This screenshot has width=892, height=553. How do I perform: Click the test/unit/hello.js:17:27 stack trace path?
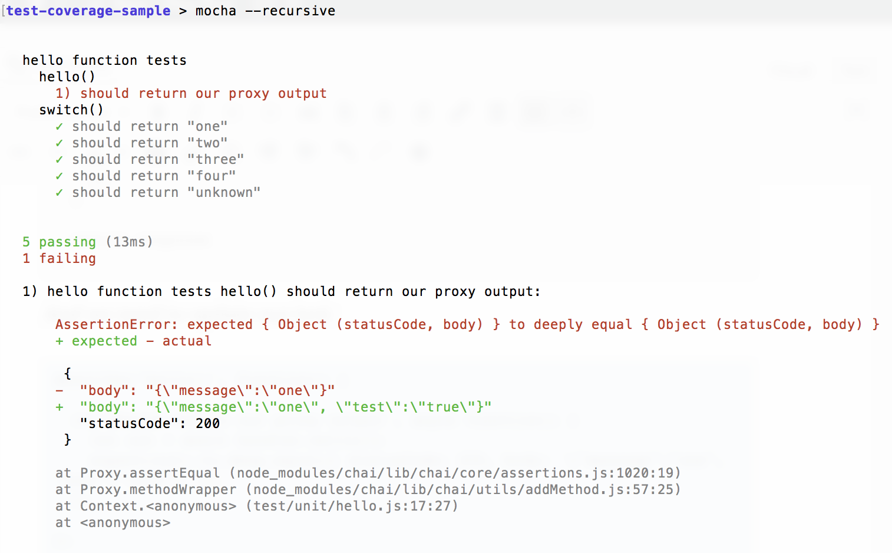[352, 506]
